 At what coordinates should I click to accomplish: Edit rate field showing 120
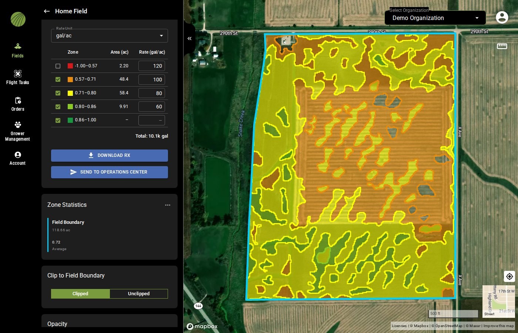point(152,66)
